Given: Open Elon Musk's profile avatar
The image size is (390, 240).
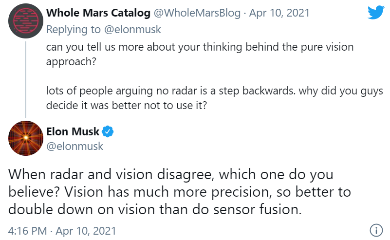Looking at the screenshot, I should [26, 138].
